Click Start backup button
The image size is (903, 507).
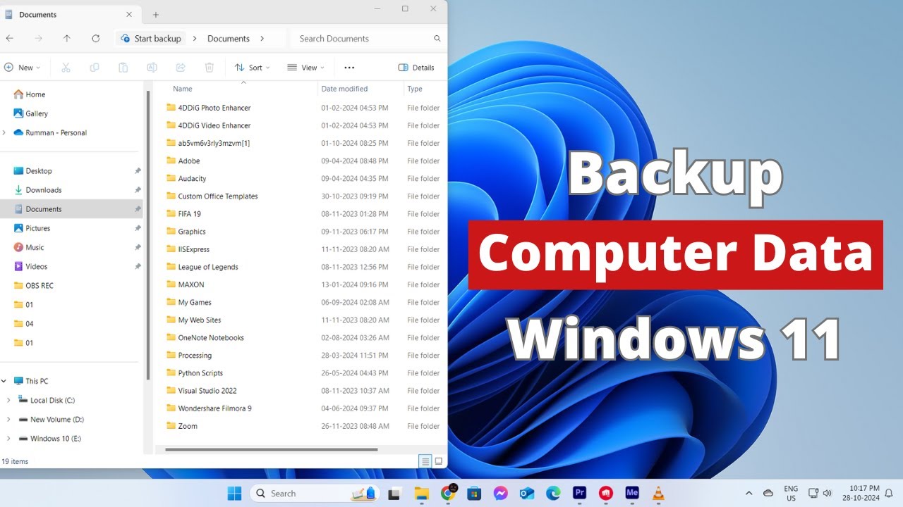[x=151, y=39]
